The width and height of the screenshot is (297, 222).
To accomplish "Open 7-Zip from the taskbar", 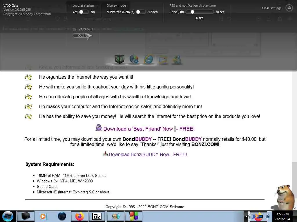I will click(97, 216).
